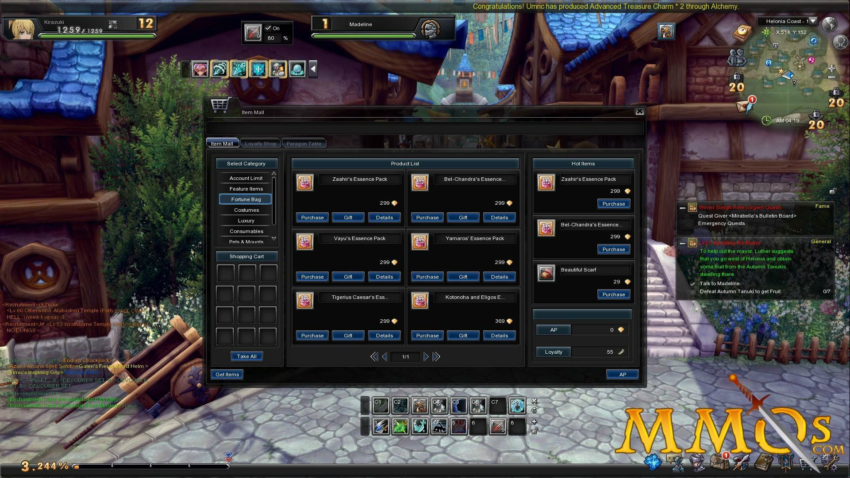Zoom in the minimap with plus
This screenshot has height=478, width=850.
coord(832,69)
